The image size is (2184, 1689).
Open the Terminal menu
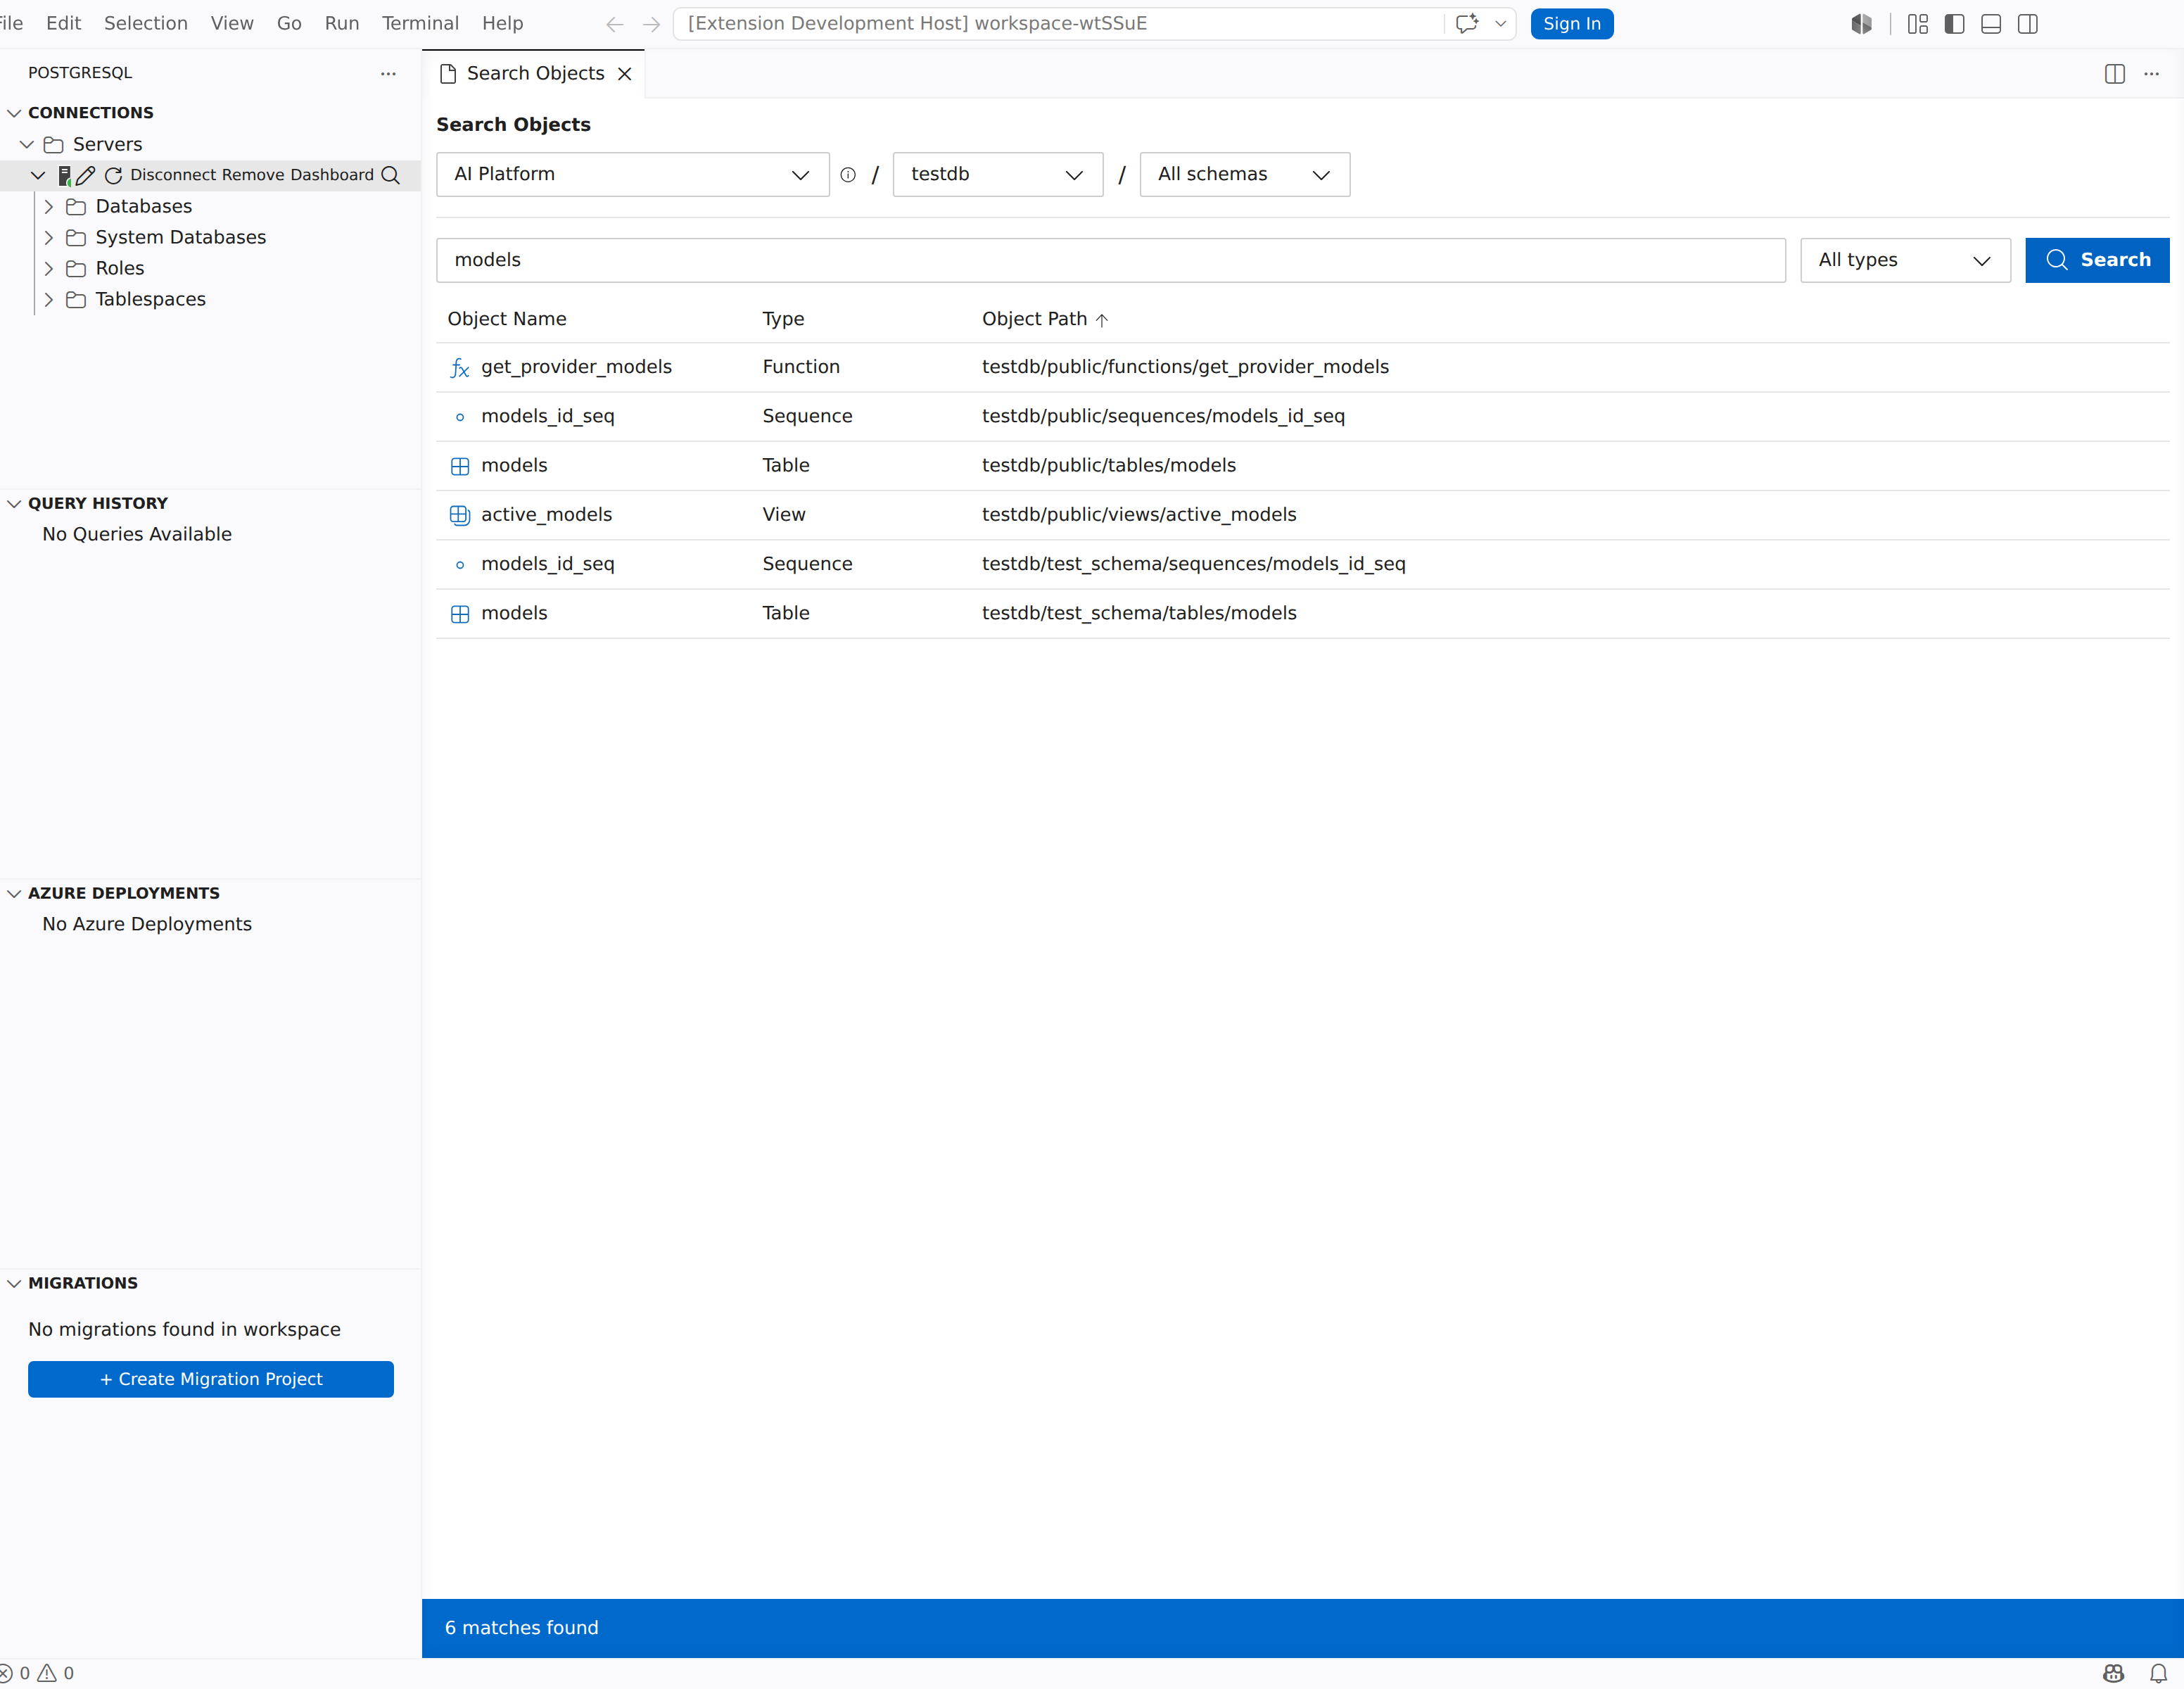tap(420, 23)
